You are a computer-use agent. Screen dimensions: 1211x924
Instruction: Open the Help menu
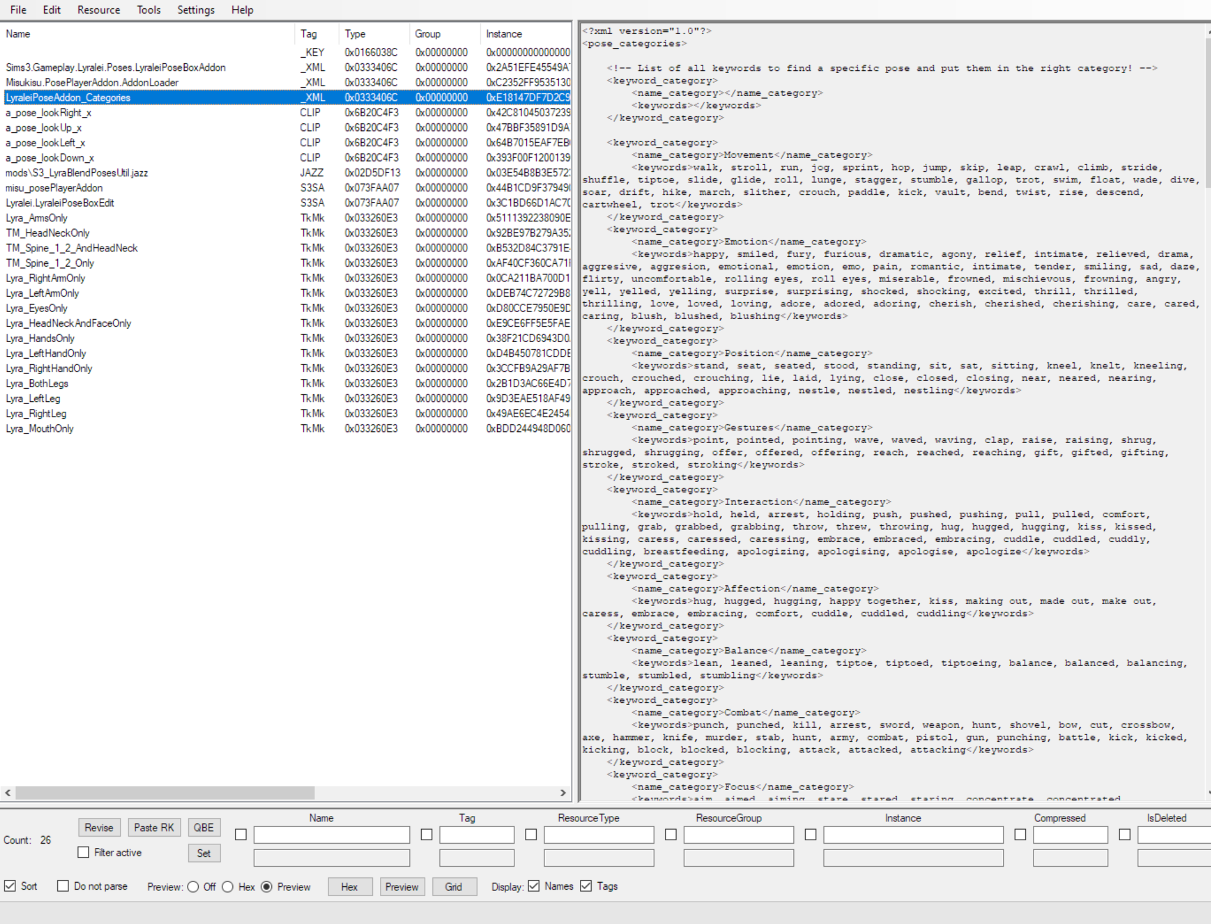(x=242, y=10)
